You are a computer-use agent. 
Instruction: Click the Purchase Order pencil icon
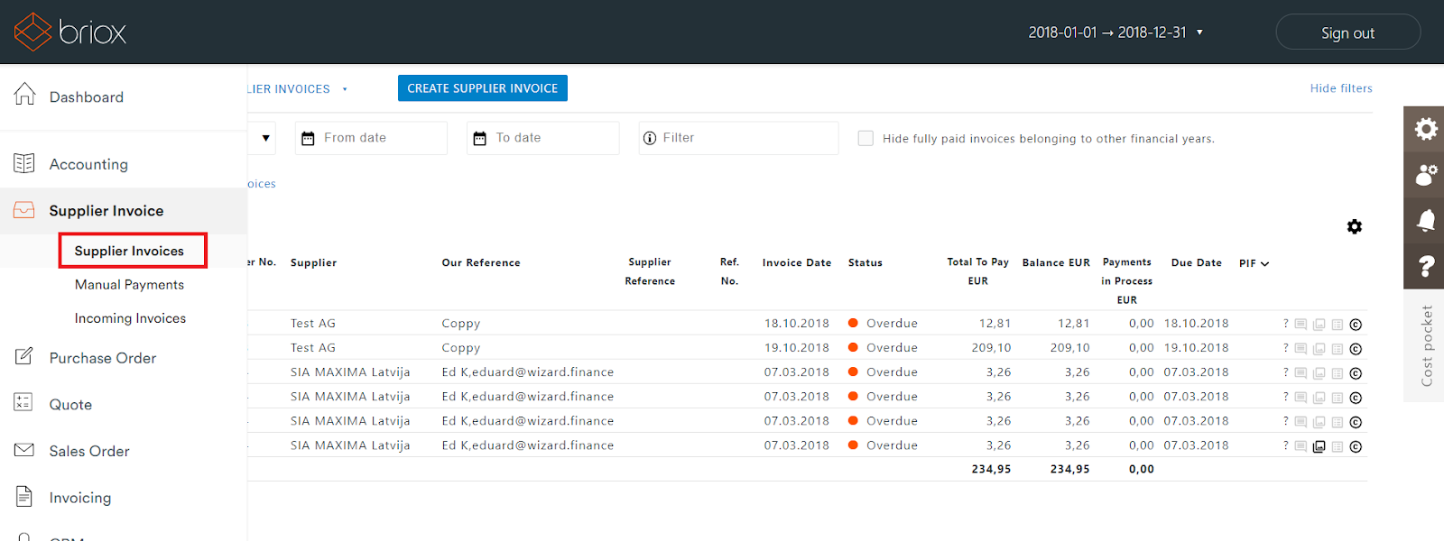click(24, 356)
